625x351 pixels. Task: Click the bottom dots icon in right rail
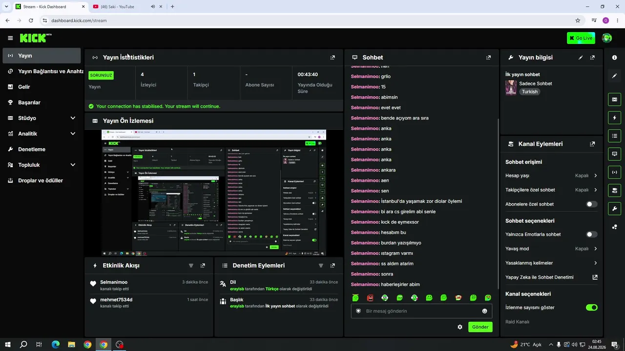point(614,227)
